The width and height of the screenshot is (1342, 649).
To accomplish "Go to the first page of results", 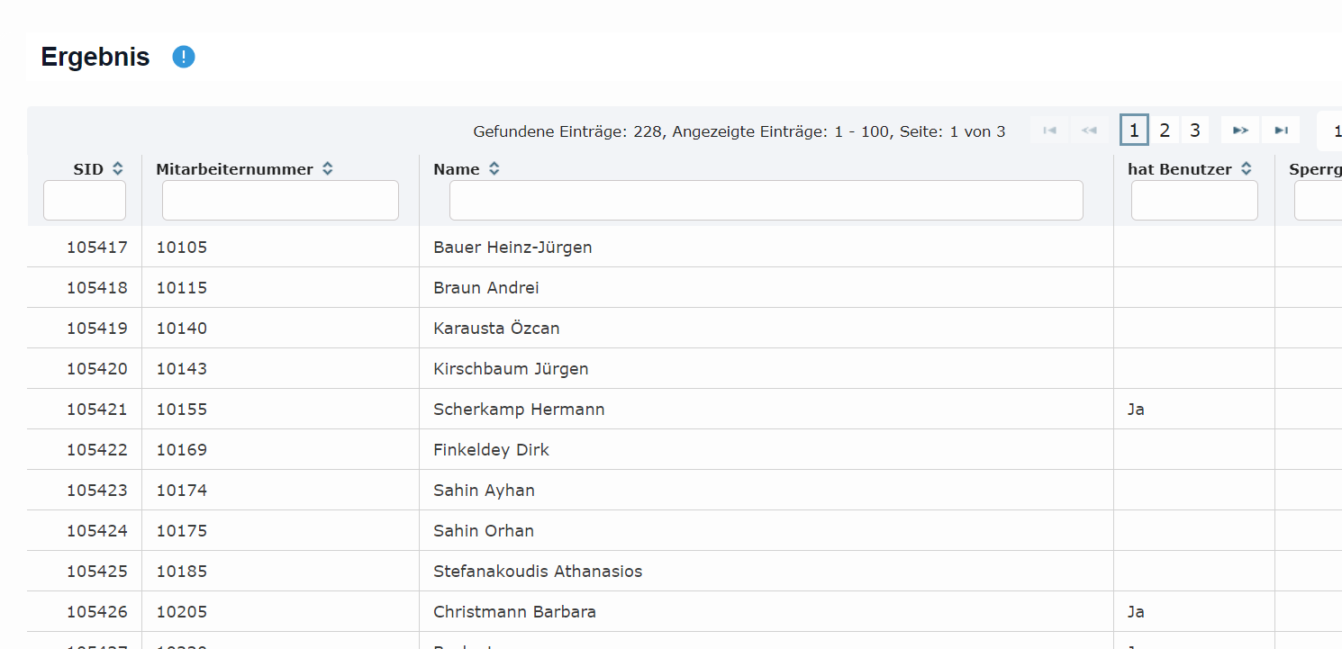I will pyautogui.click(x=1049, y=131).
